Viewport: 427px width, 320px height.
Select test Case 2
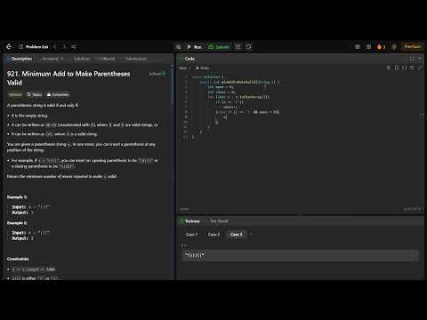pos(213,235)
